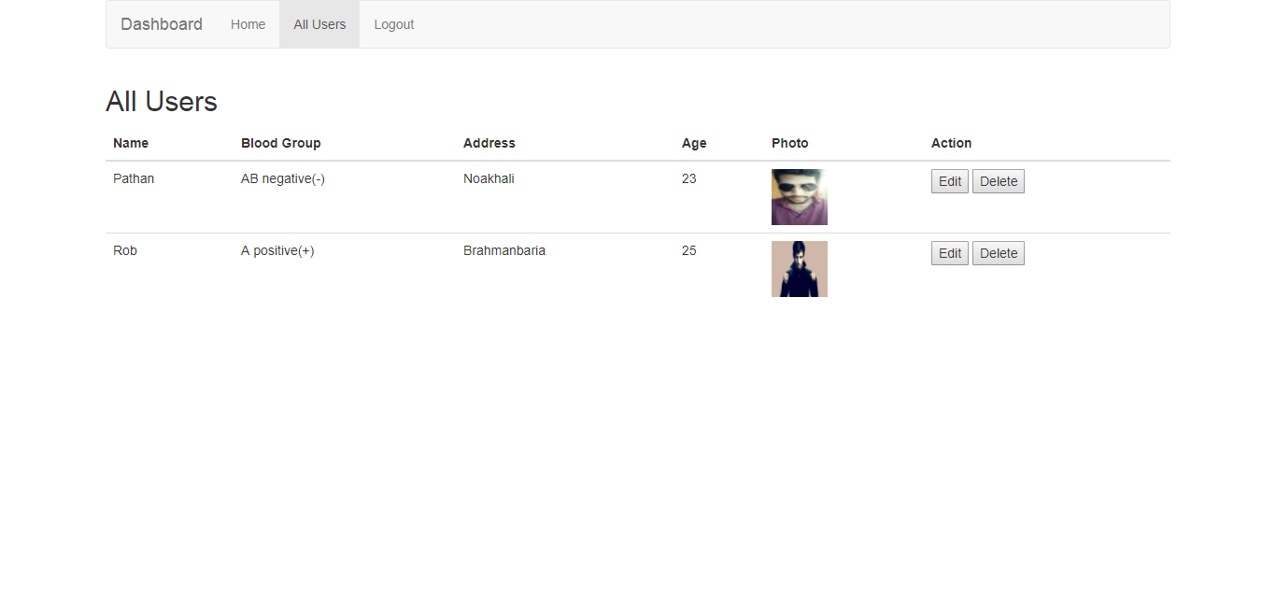
Task: Click Delete for user Rob
Action: (x=998, y=253)
